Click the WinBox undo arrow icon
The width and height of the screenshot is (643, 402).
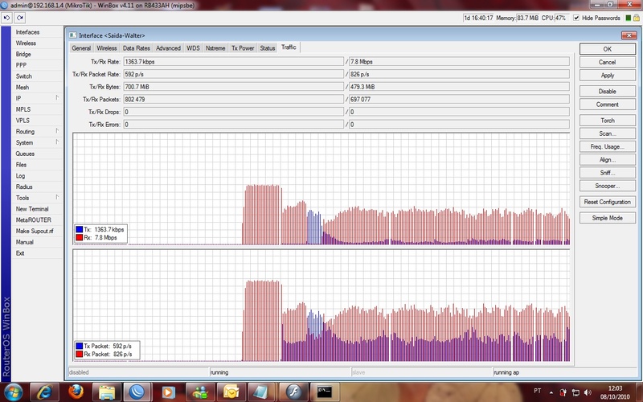[6, 18]
